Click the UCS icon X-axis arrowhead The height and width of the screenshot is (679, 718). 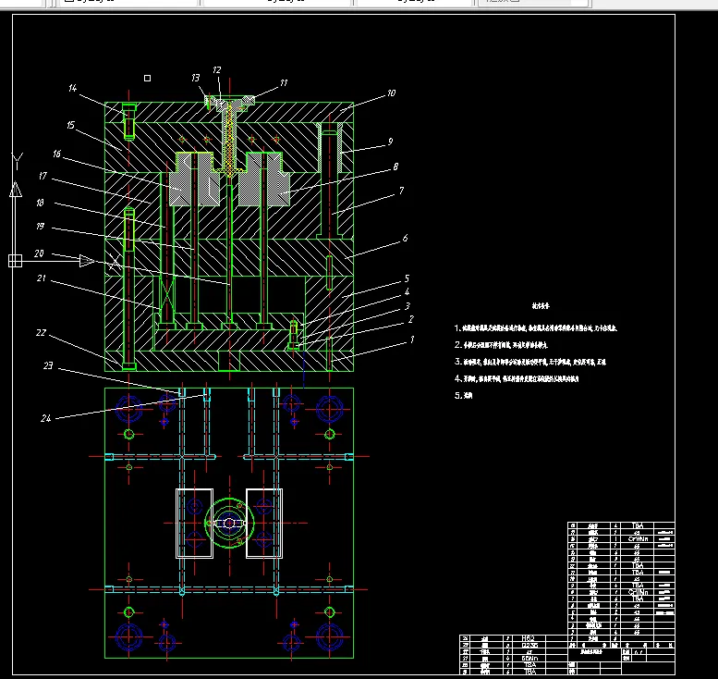tap(87, 261)
